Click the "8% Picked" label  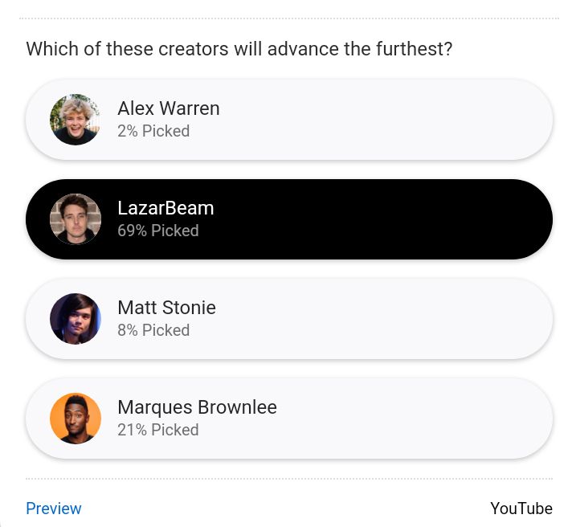[x=153, y=330]
